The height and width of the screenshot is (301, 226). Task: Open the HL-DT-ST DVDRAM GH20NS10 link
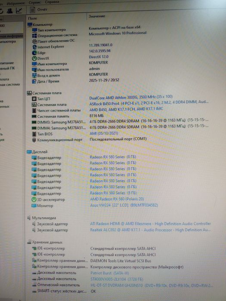tap(152, 286)
